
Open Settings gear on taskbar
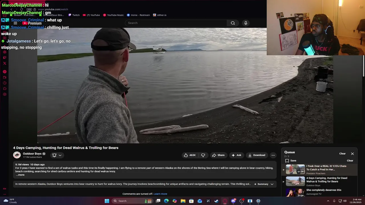tap(258, 201)
